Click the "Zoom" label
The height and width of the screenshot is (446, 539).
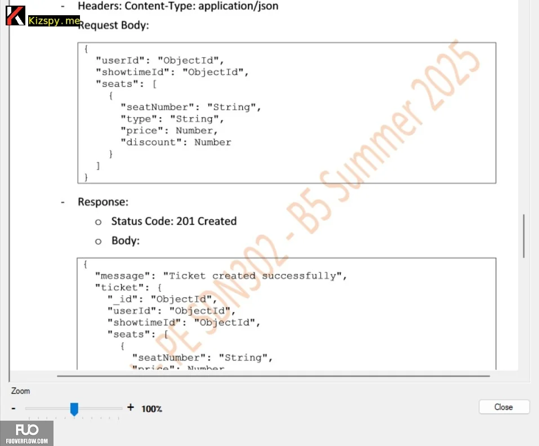tap(20, 391)
